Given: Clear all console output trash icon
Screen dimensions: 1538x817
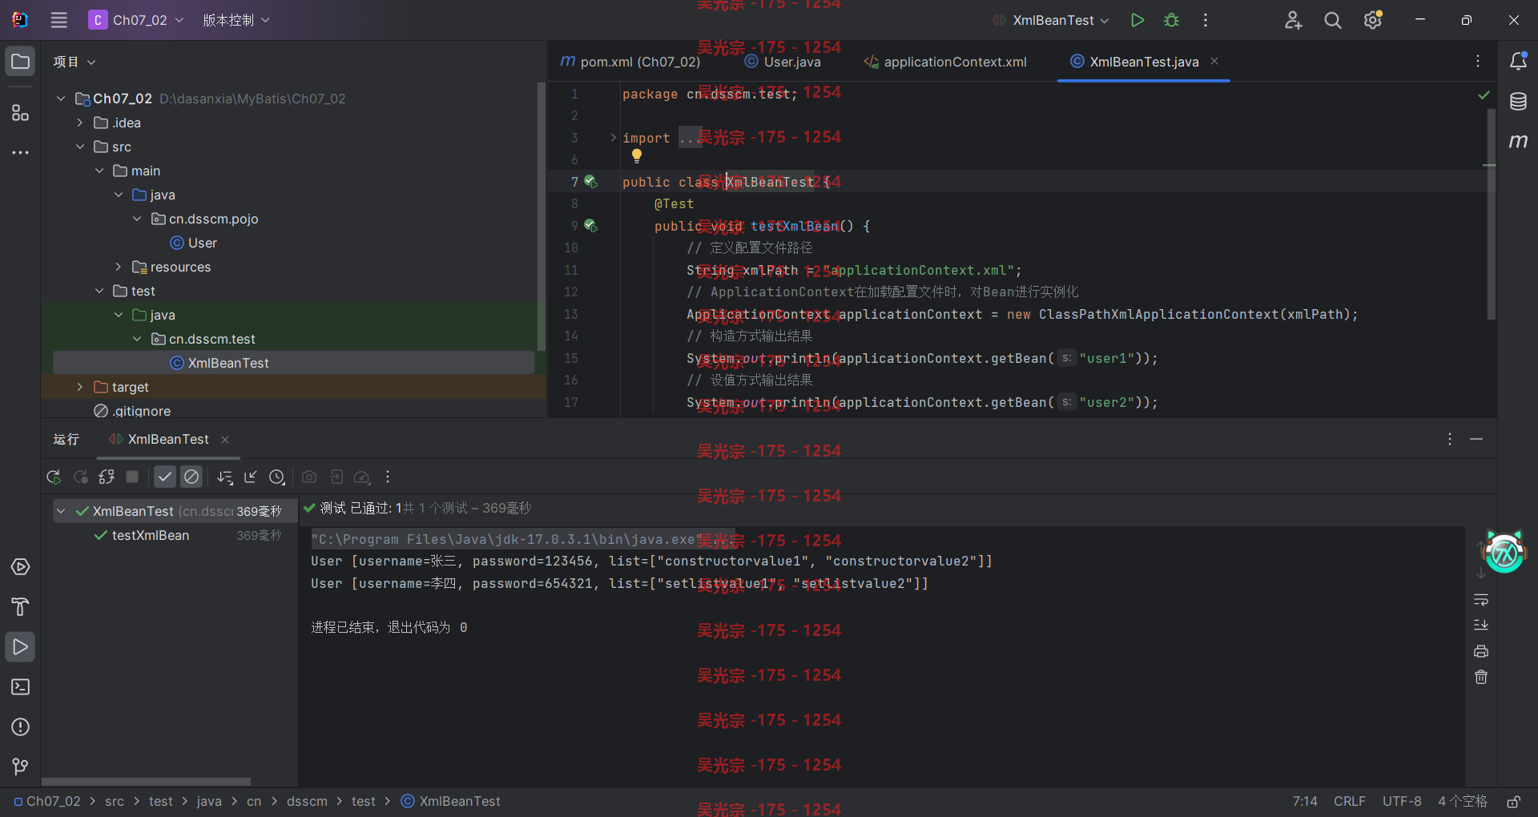Looking at the screenshot, I should (1481, 678).
